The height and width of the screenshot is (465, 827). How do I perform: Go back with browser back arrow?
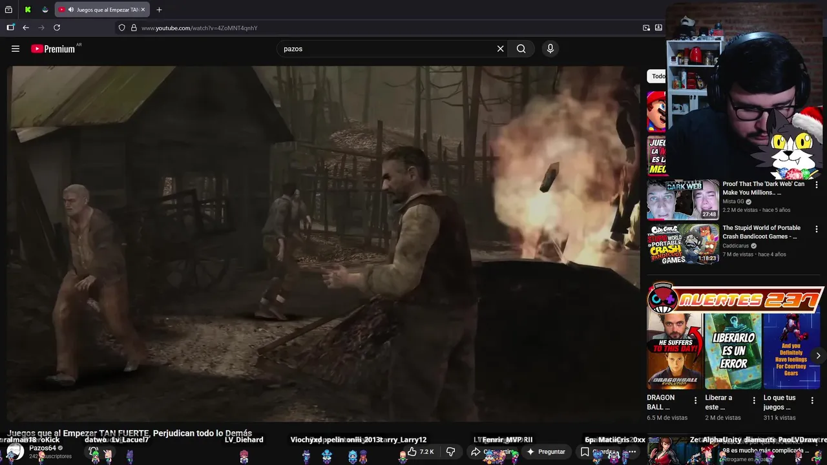(26, 28)
